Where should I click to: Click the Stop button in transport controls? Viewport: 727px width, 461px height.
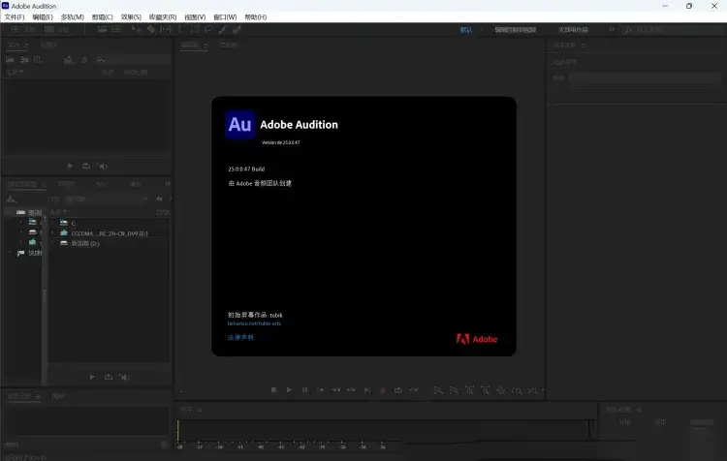(x=273, y=389)
